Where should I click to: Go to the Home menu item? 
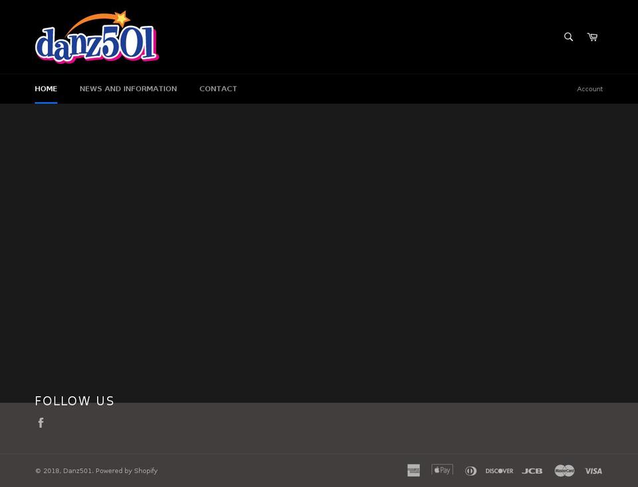pos(46,88)
